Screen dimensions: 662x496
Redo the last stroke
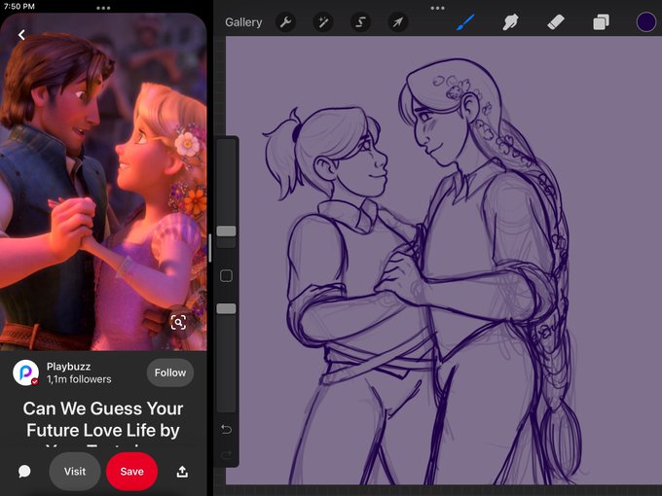pyautogui.click(x=226, y=455)
